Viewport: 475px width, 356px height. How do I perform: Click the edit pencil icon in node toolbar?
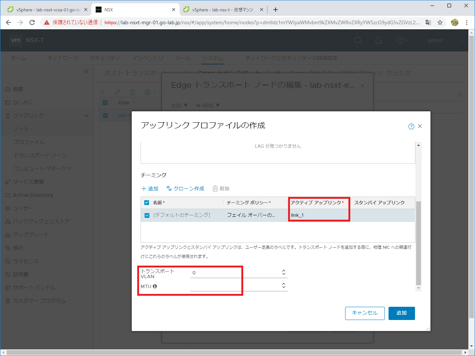coord(117,92)
